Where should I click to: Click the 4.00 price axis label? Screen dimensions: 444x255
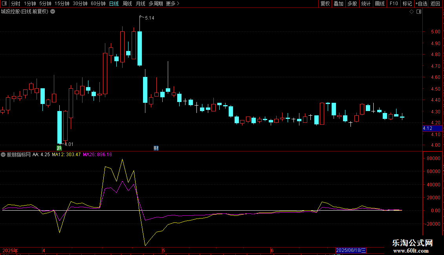(x=435, y=145)
